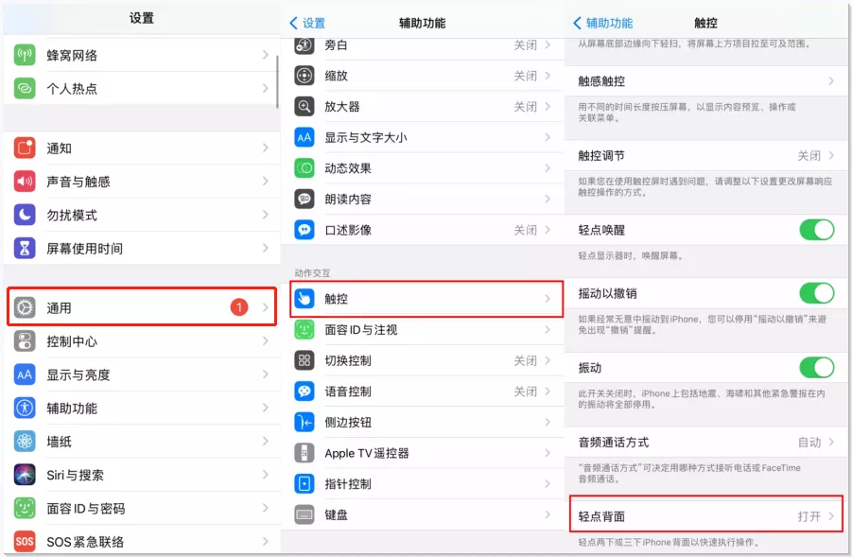Open 控制中心 settings
Image resolution: width=852 pixels, height=557 pixels.
(143, 341)
